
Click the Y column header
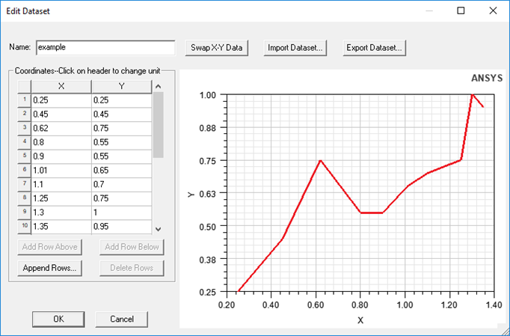tap(122, 87)
